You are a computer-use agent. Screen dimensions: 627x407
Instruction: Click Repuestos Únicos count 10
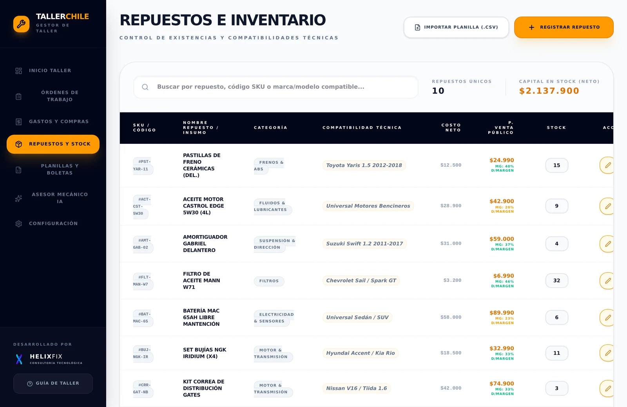tap(438, 91)
